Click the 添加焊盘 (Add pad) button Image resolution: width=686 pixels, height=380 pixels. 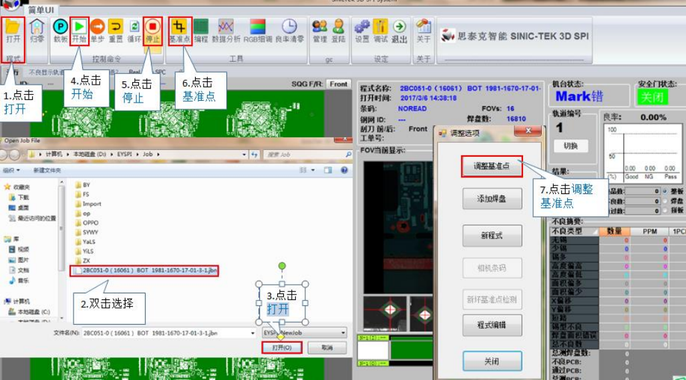click(492, 199)
